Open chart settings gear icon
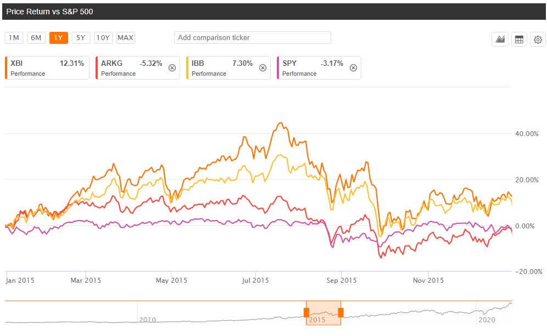The width and height of the screenshot is (547, 336). [538, 39]
